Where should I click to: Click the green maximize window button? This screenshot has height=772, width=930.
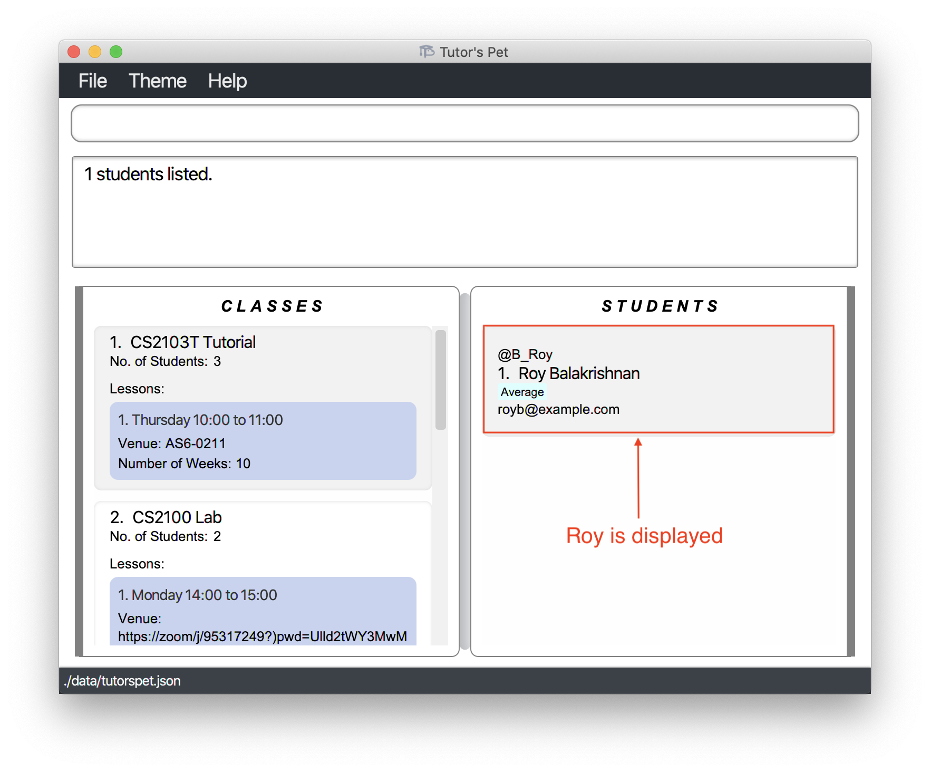coord(116,52)
